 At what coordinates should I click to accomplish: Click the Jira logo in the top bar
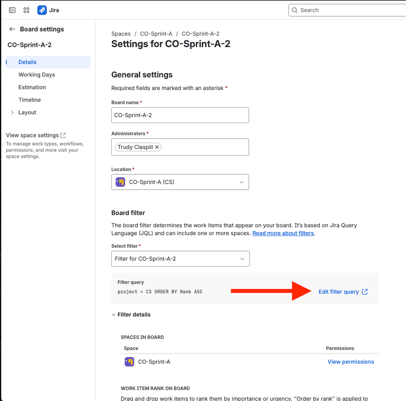(42, 10)
